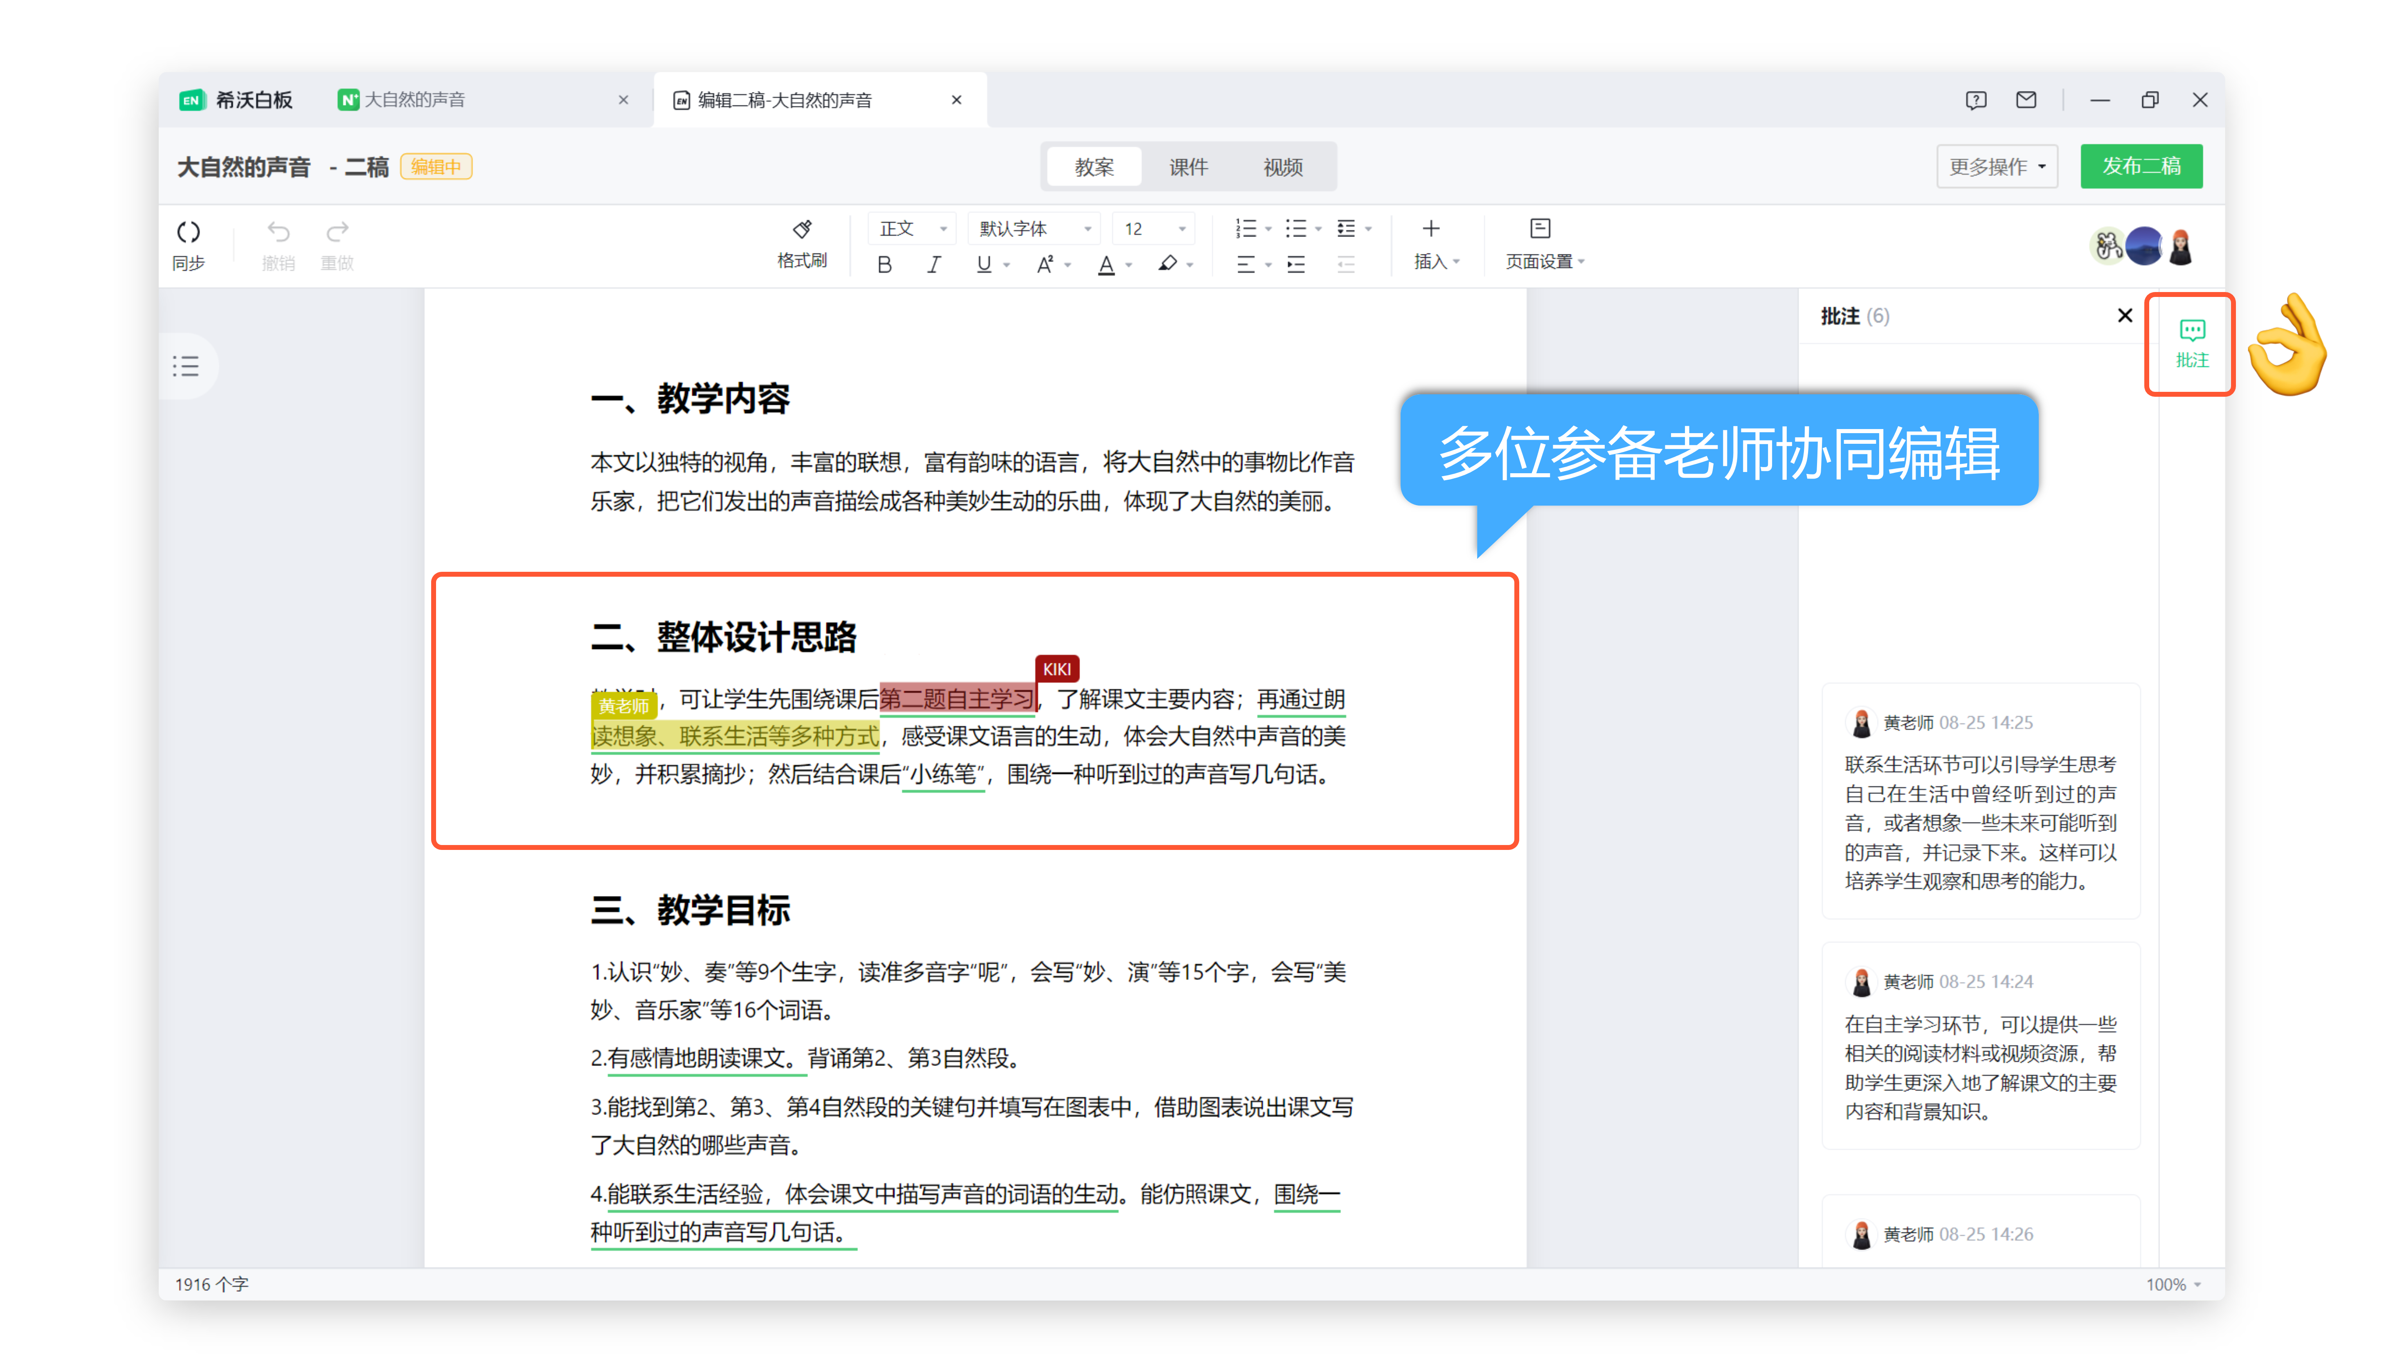
Task: Open the 08-25 14:26 comment by 黄老师
Action: pos(1980,1232)
